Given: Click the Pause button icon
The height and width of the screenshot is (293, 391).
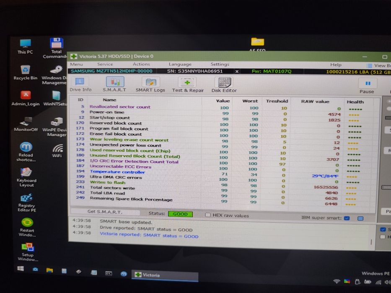Looking at the screenshot, I should pyautogui.click(x=368, y=83).
